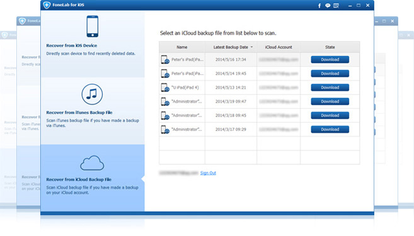Maximize the FoneLab for iOS front window
Image resolution: width=414 pixels, height=236 pixels.
tap(359, 5)
